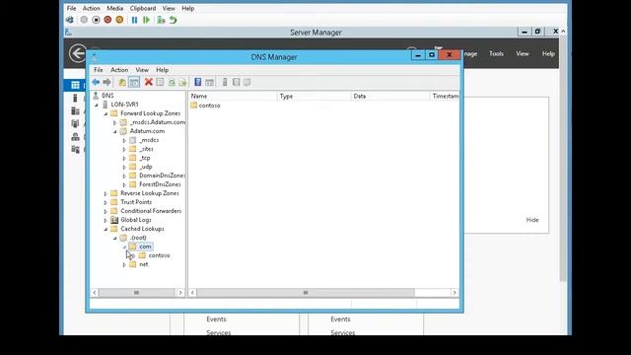The width and height of the screenshot is (631, 355).
Task: Click Hide in Server Manager
Action: pyautogui.click(x=532, y=220)
